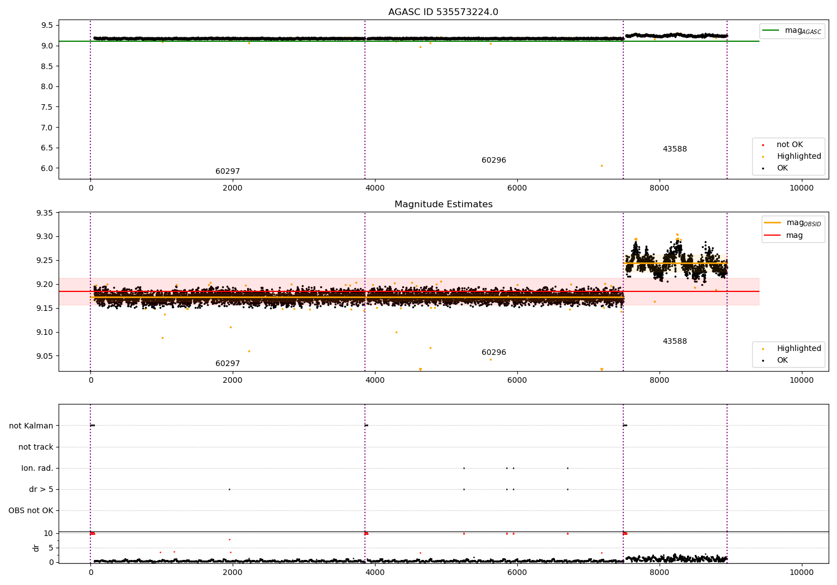Click the "AGASC ID 535573224.0" plot title
Image resolution: width=837 pixels, height=585 pixels.
[x=443, y=12]
